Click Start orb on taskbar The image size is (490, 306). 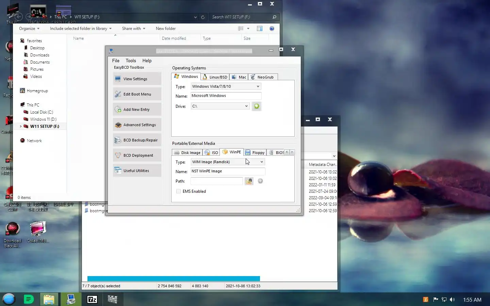pos(9,299)
